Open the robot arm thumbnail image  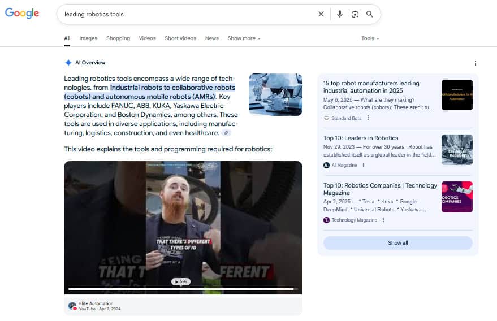pyautogui.click(x=275, y=94)
